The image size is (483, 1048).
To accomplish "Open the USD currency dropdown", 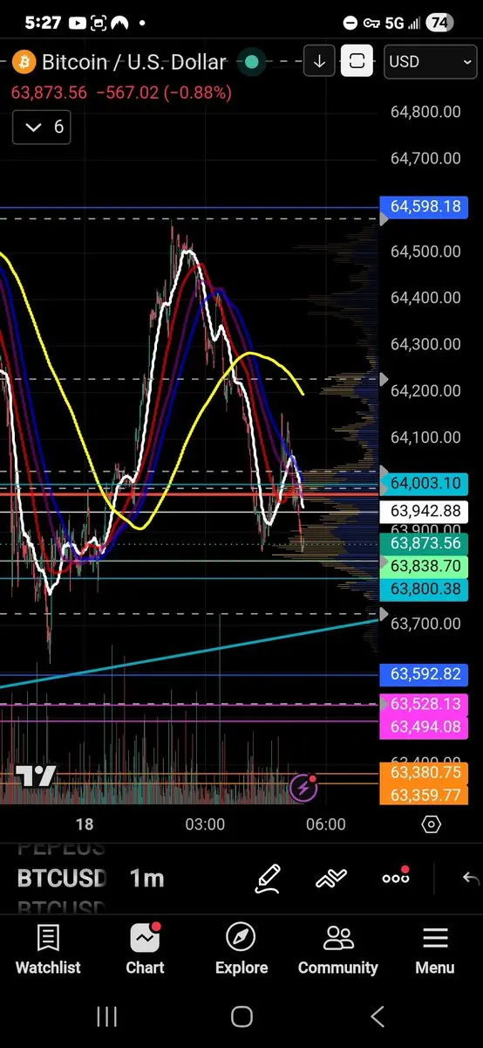I will coord(430,61).
